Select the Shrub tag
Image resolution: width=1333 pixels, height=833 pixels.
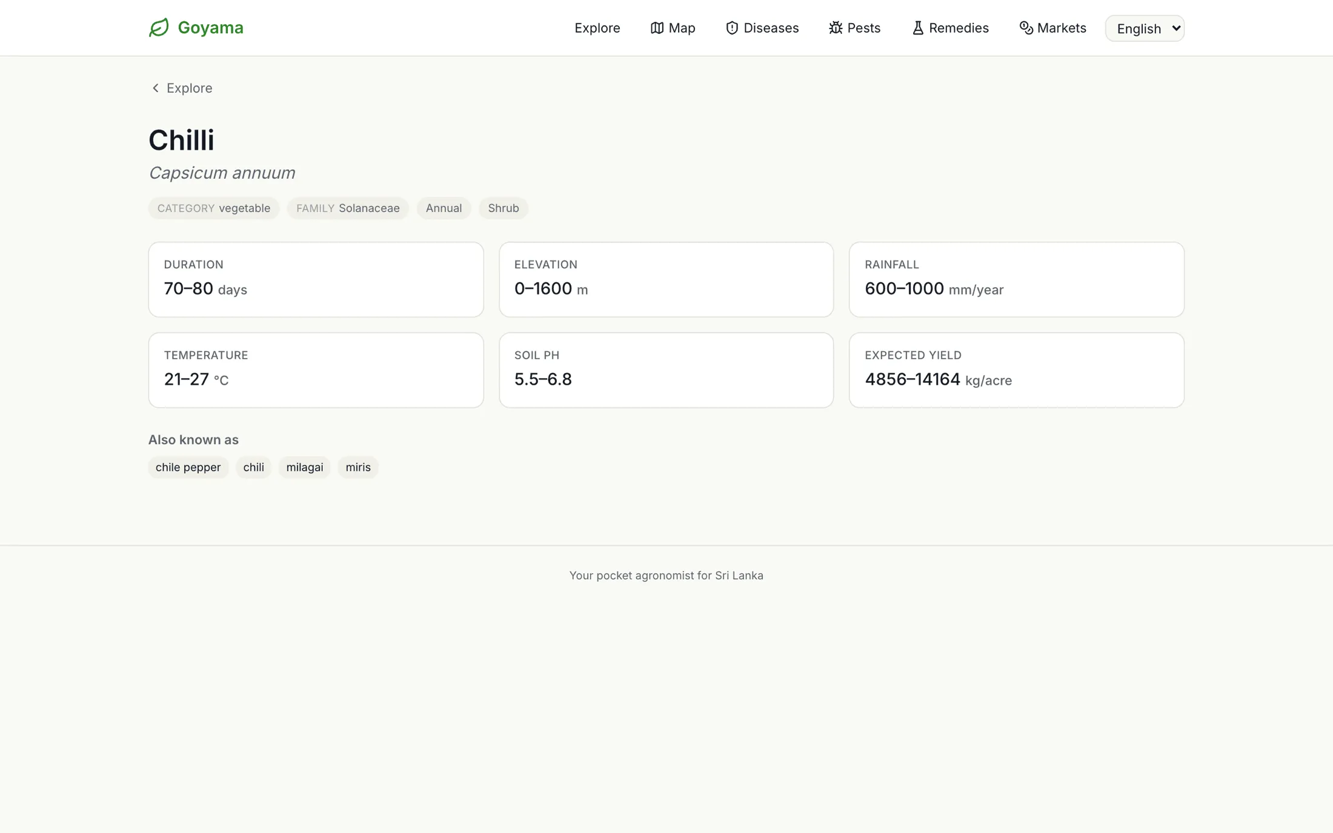pos(503,208)
